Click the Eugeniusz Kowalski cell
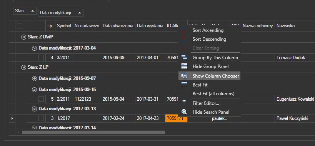Screen dimensions: 315x146 click(x=295, y=99)
